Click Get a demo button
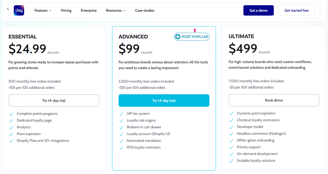The image size is (328, 174). [x=258, y=10]
